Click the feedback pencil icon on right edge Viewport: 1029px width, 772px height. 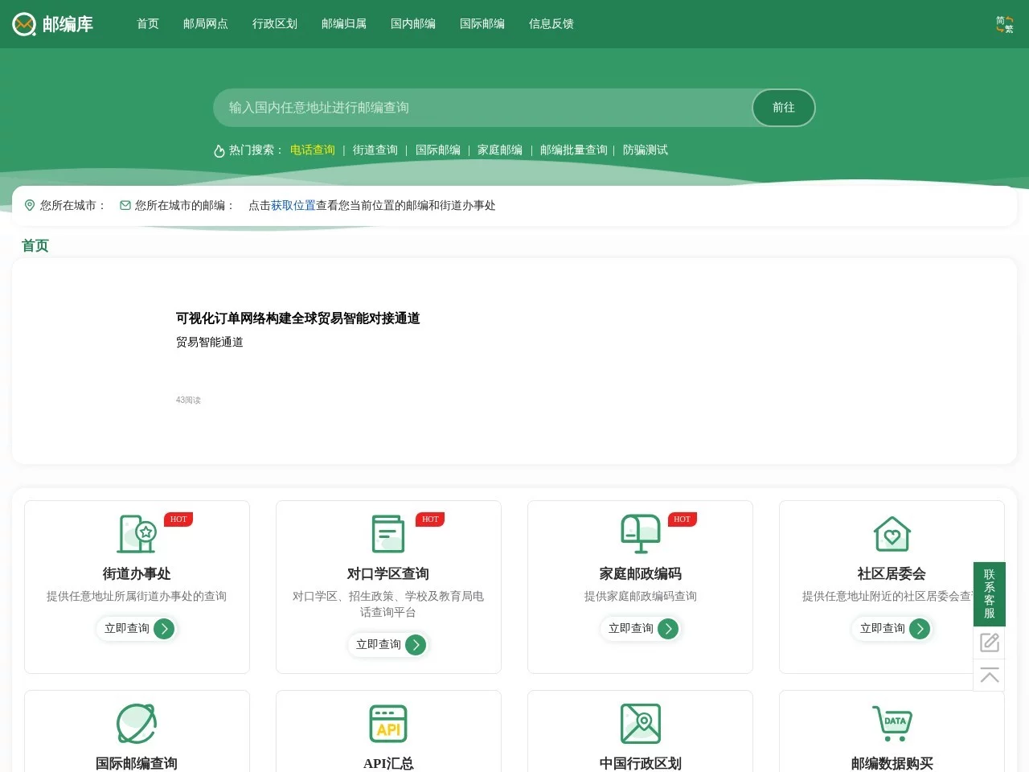990,642
